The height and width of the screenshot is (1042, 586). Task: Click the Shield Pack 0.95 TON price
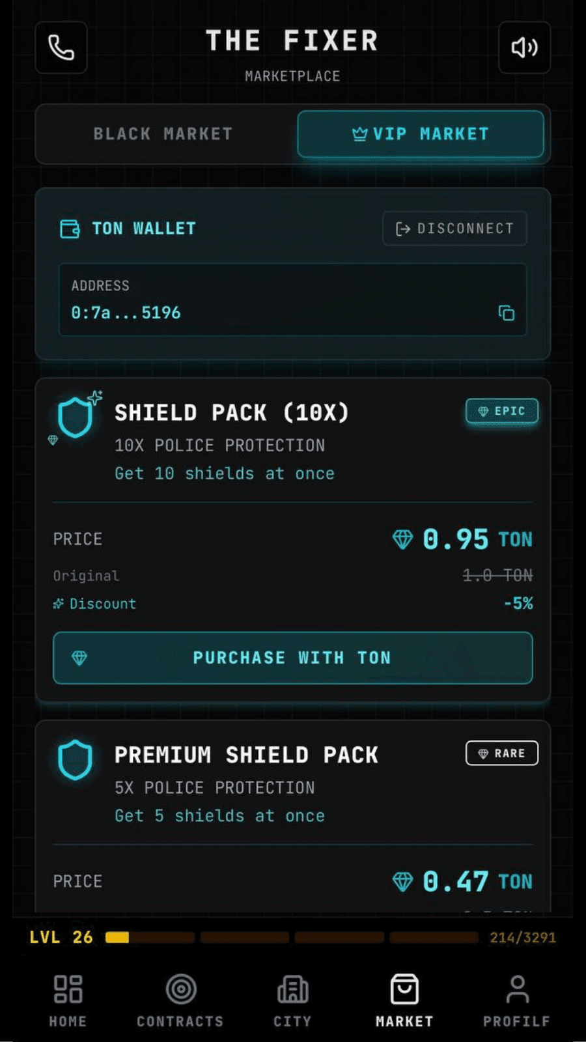[462, 539]
